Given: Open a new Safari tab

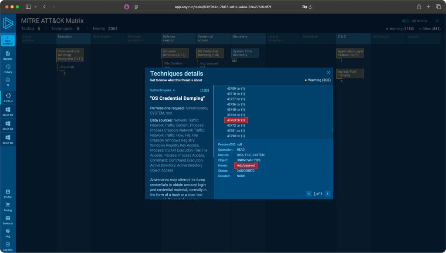Looking at the screenshot, I should point(429,7).
